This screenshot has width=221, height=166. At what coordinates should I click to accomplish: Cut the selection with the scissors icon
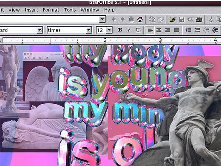[x=211, y=19]
